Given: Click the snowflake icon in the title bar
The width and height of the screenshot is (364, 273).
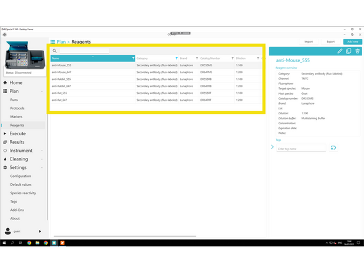Looking at the screenshot, I should 4,34.
